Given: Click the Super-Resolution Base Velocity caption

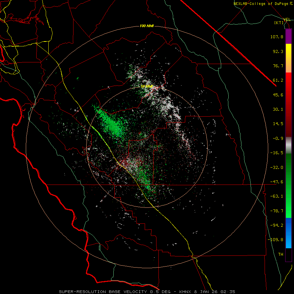Looking at the screenshot, I should 147,292.
